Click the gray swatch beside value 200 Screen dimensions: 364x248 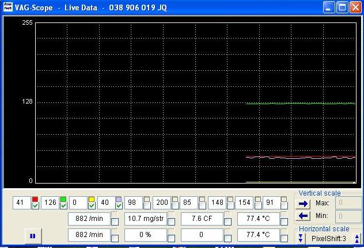pos(175,199)
